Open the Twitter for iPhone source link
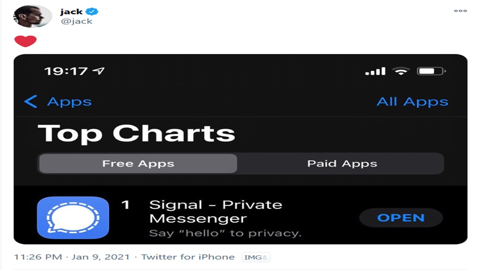Image resolution: width=480 pixels, height=270 pixels. [x=187, y=257]
